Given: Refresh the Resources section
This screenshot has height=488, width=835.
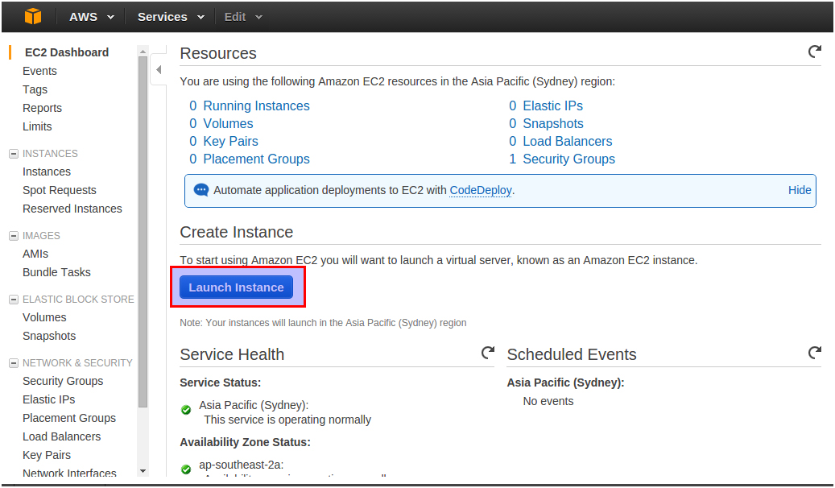Looking at the screenshot, I should point(814,52).
